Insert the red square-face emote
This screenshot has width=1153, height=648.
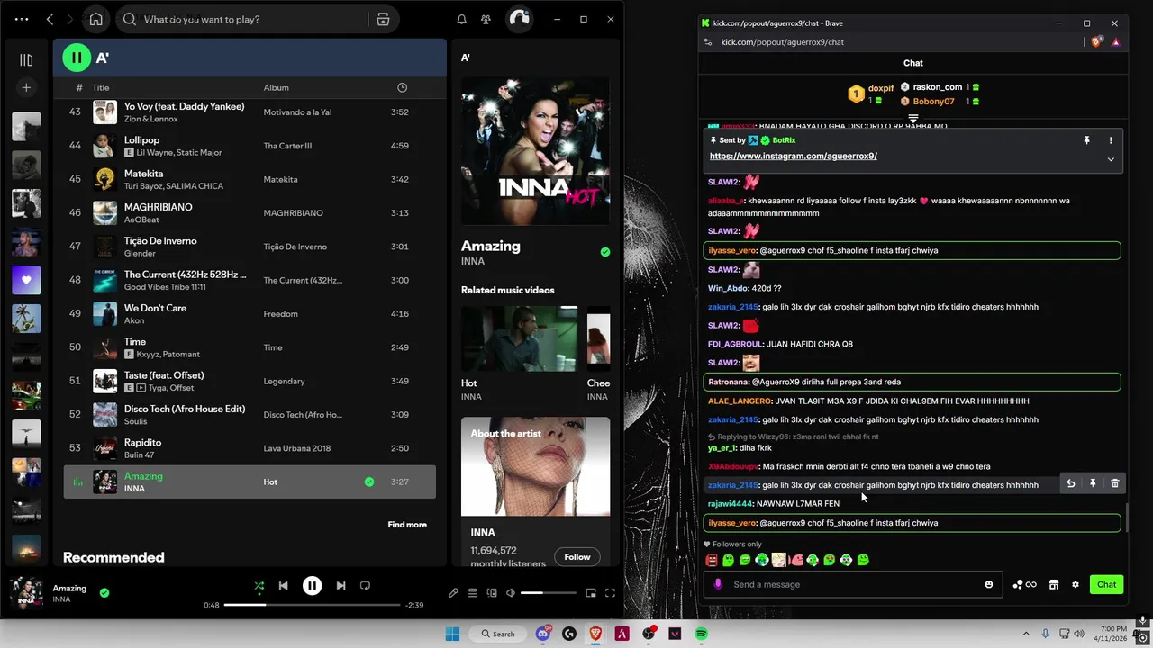[x=712, y=560]
